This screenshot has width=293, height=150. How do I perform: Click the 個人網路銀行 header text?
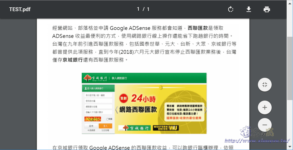point(119,78)
